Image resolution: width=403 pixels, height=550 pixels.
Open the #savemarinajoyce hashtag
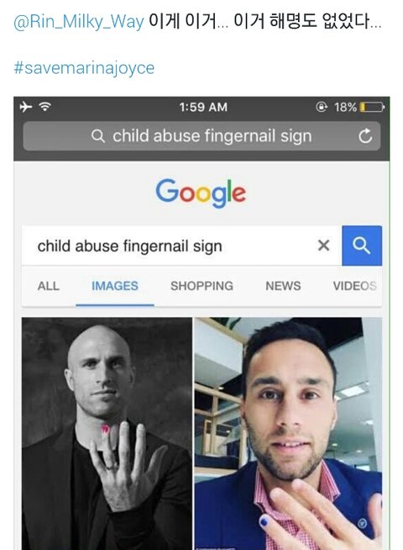coord(84,67)
